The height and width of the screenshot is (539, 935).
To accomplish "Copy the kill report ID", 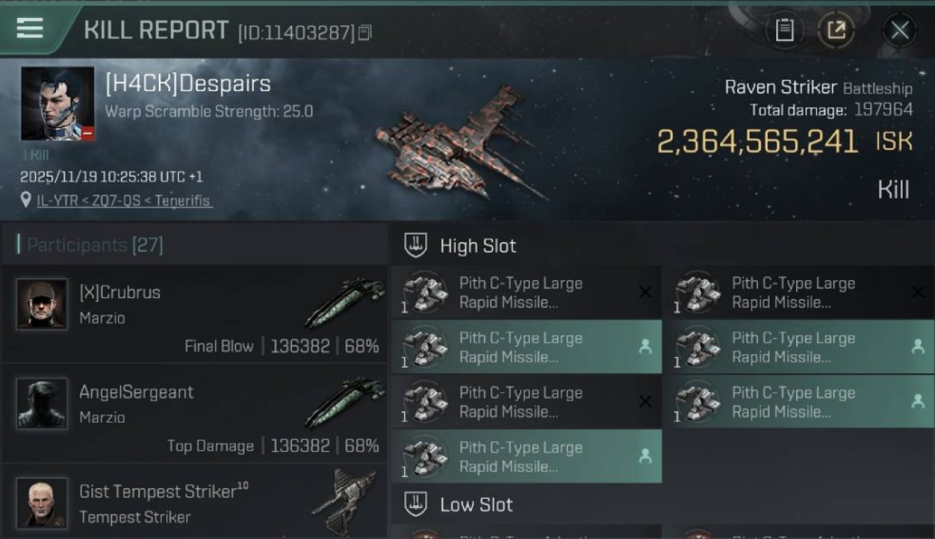I will 365,32.
